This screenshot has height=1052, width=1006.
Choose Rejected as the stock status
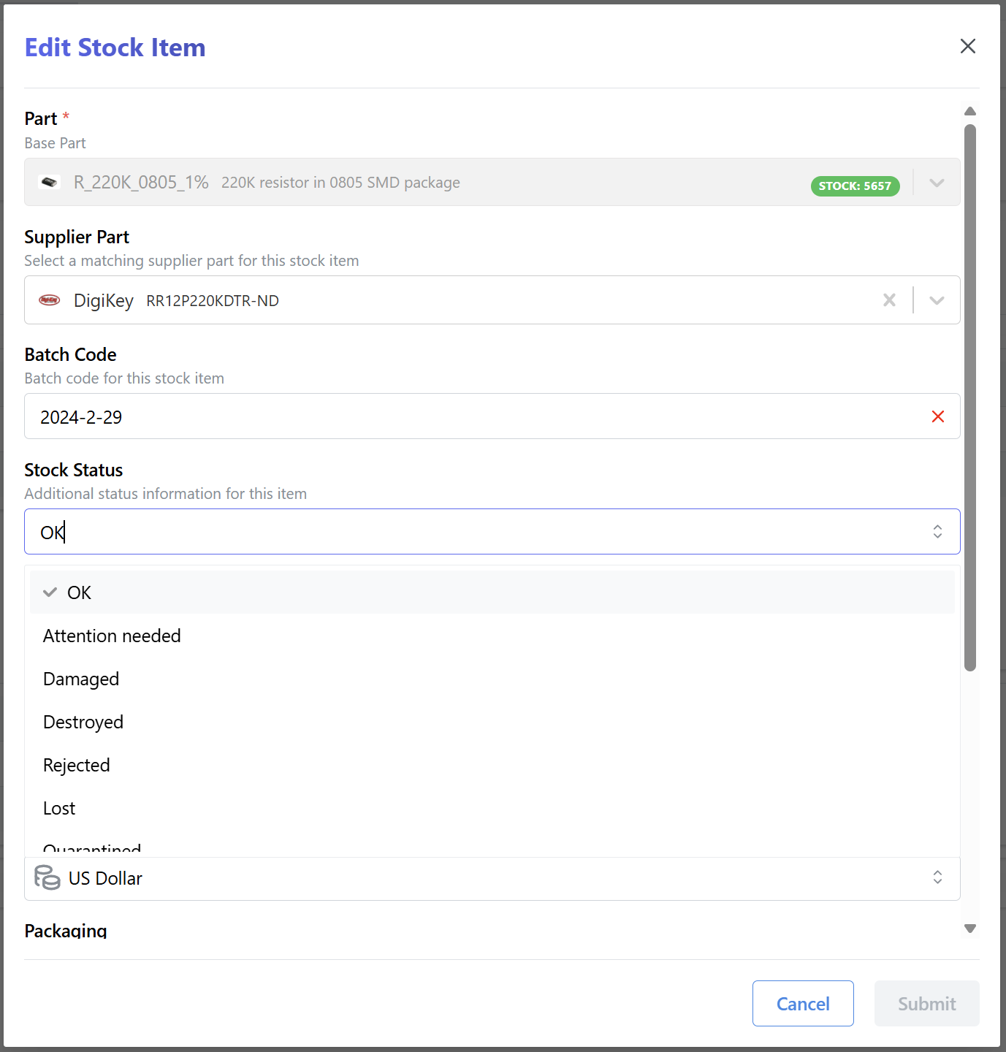77,765
